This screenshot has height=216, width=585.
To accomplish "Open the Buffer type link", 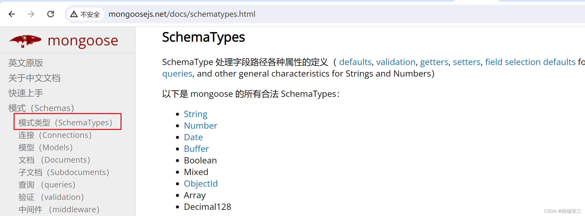I will pos(197,149).
